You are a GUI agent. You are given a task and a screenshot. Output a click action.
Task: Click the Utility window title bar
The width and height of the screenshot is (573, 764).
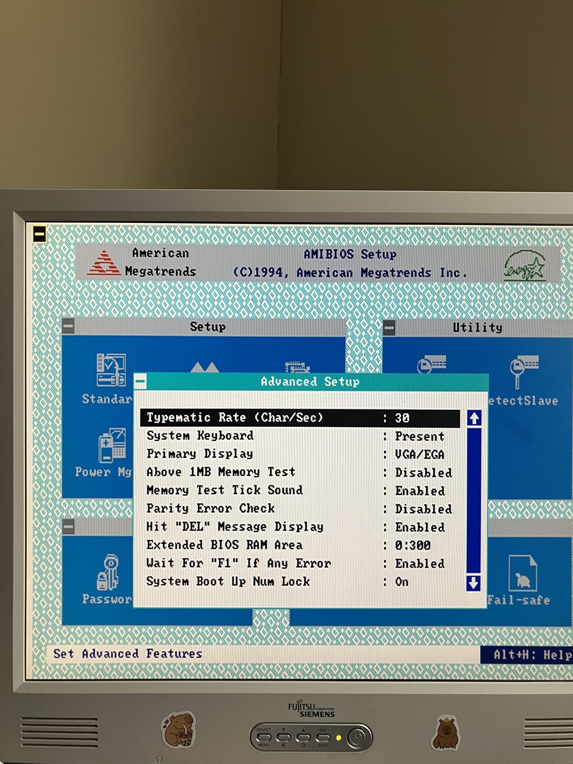(x=477, y=328)
